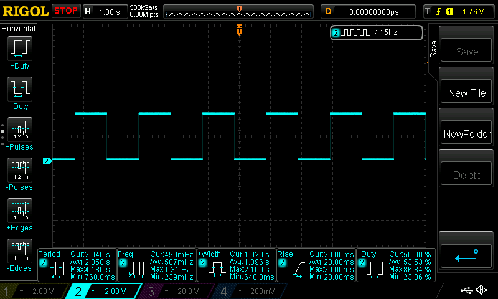
Task: Click the Rise time measurement edge icon
Action: [x=297, y=270]
